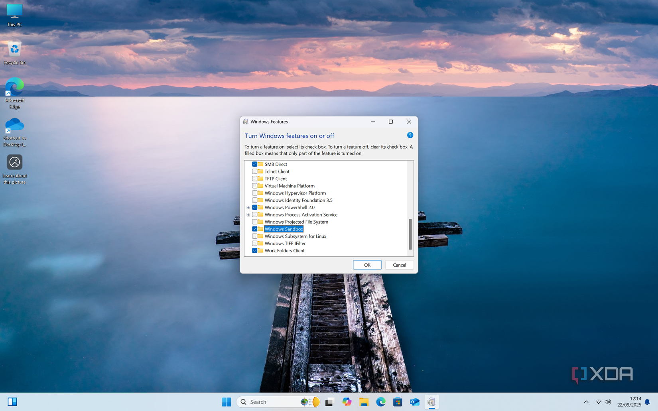Click the taskbar Search box
Image resolution: width=658 pixels, height=411 pixels.
click(278, 402)
